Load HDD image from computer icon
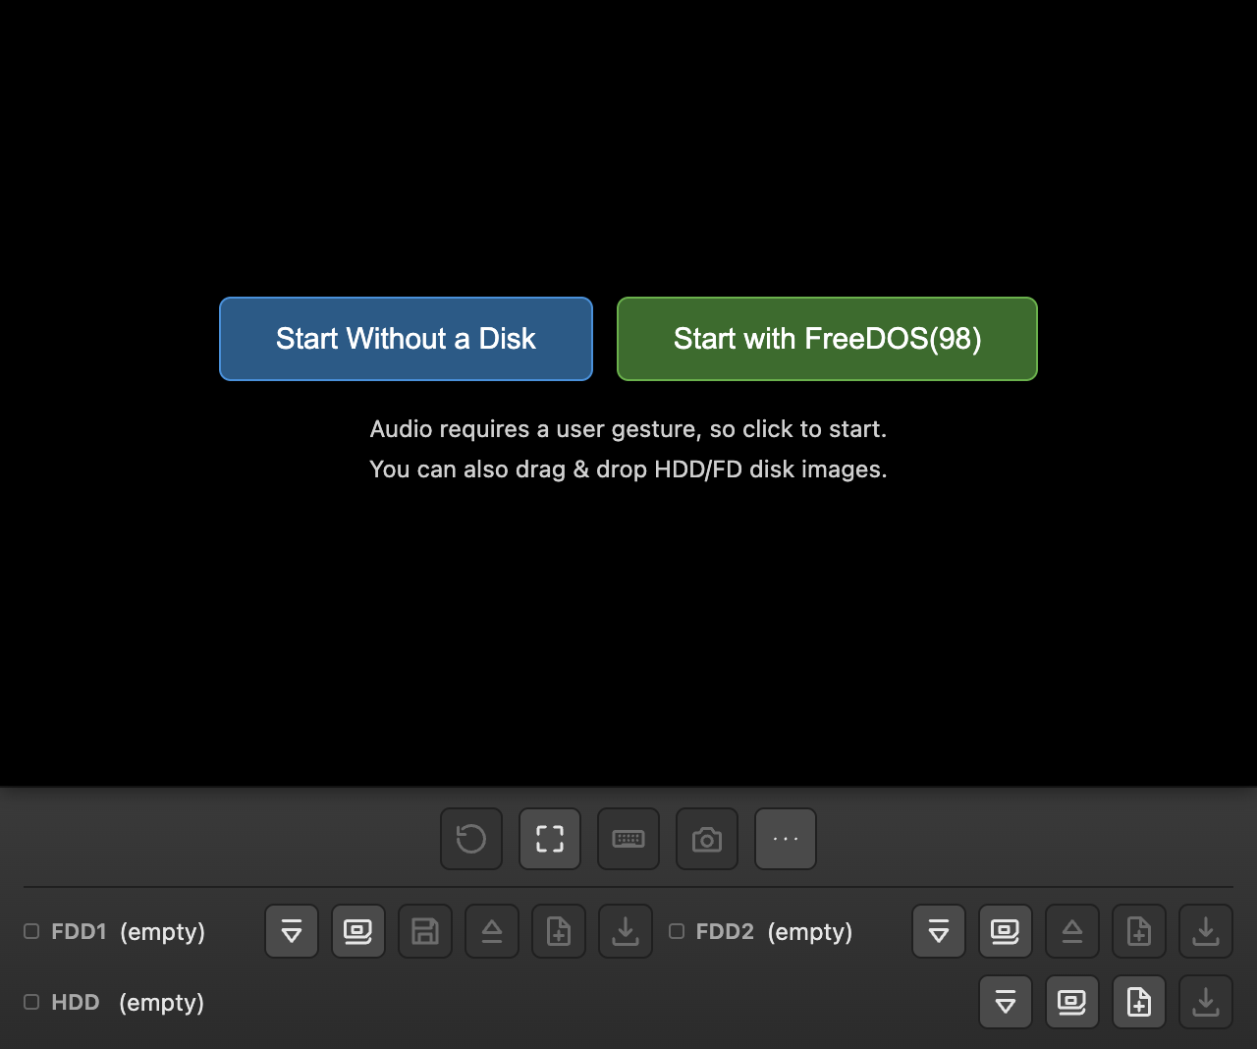Screen dimensions: 1257x1049 1072,1002
